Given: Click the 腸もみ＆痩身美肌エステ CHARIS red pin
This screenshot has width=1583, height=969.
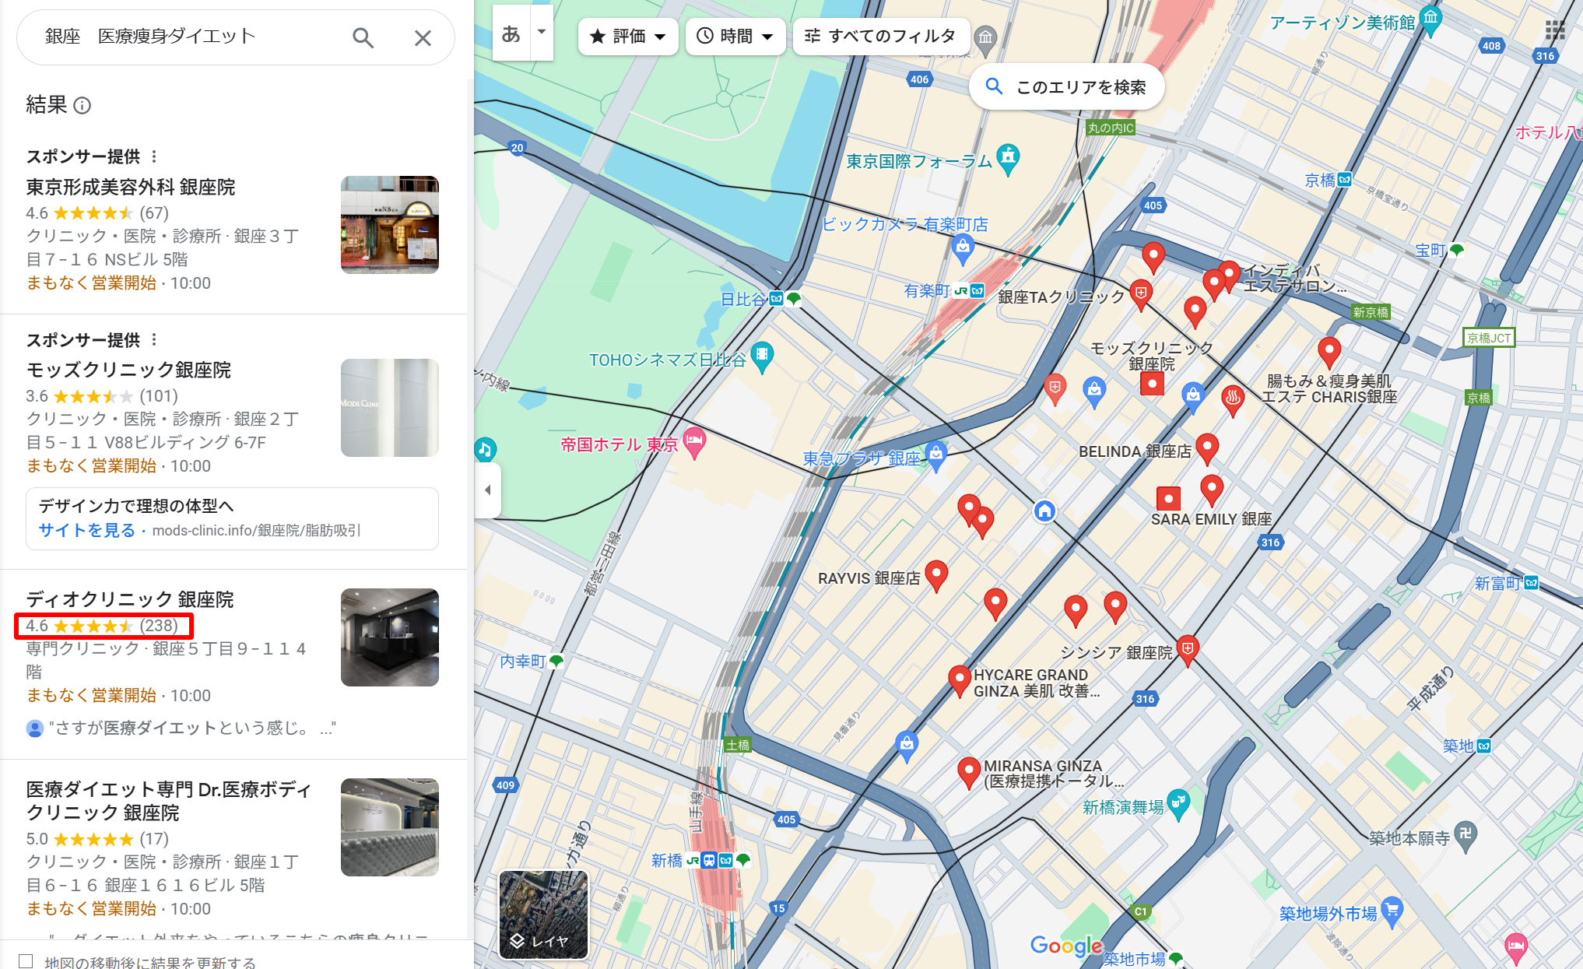Looking at the screenshot, I should pyautogui.click(x=1329, y=352).
